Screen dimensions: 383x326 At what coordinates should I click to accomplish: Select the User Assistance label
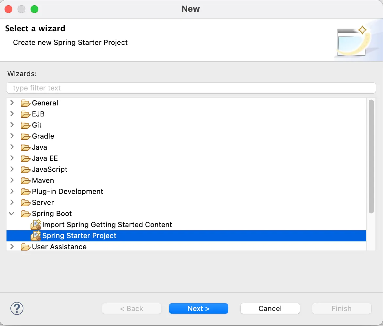click(x=59, y=247)
